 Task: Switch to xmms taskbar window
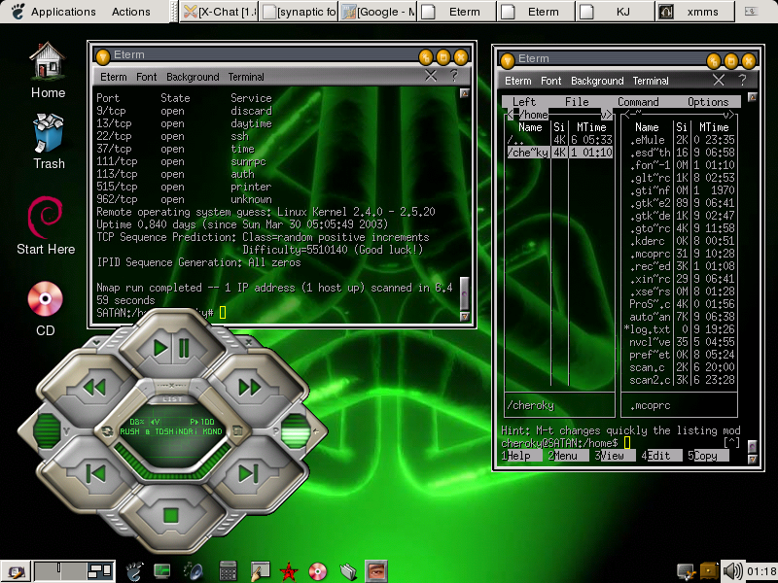[694, 12]
